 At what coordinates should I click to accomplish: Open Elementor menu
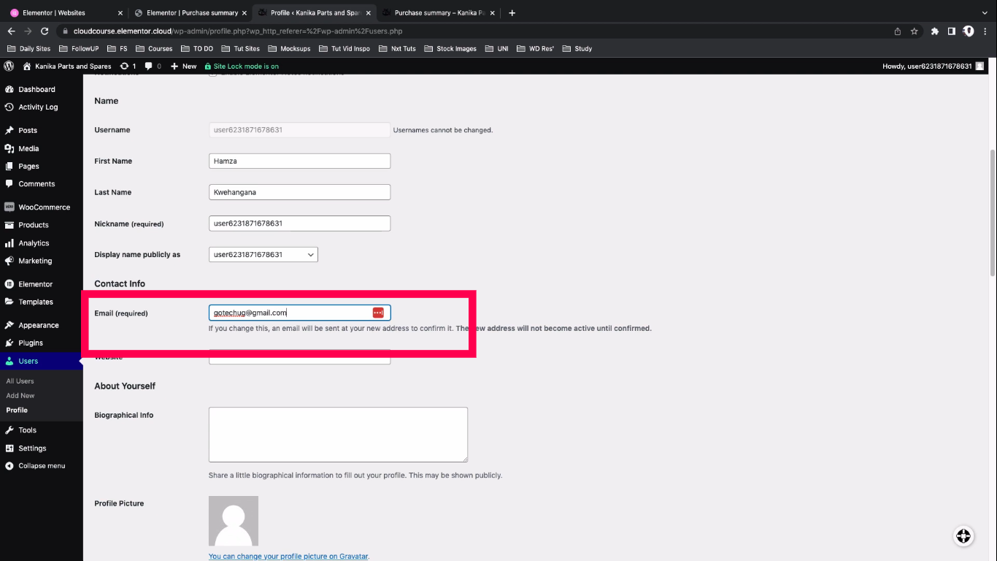tap(36, 284)
